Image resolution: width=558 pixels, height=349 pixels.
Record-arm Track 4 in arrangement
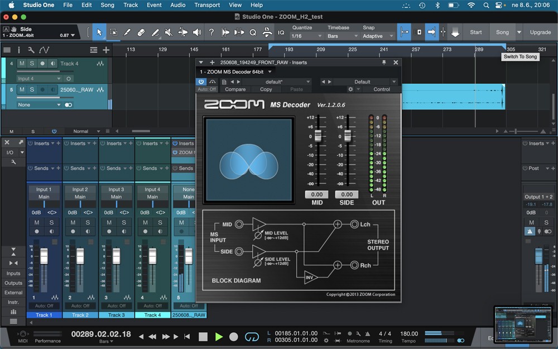[x=42, y=64]
